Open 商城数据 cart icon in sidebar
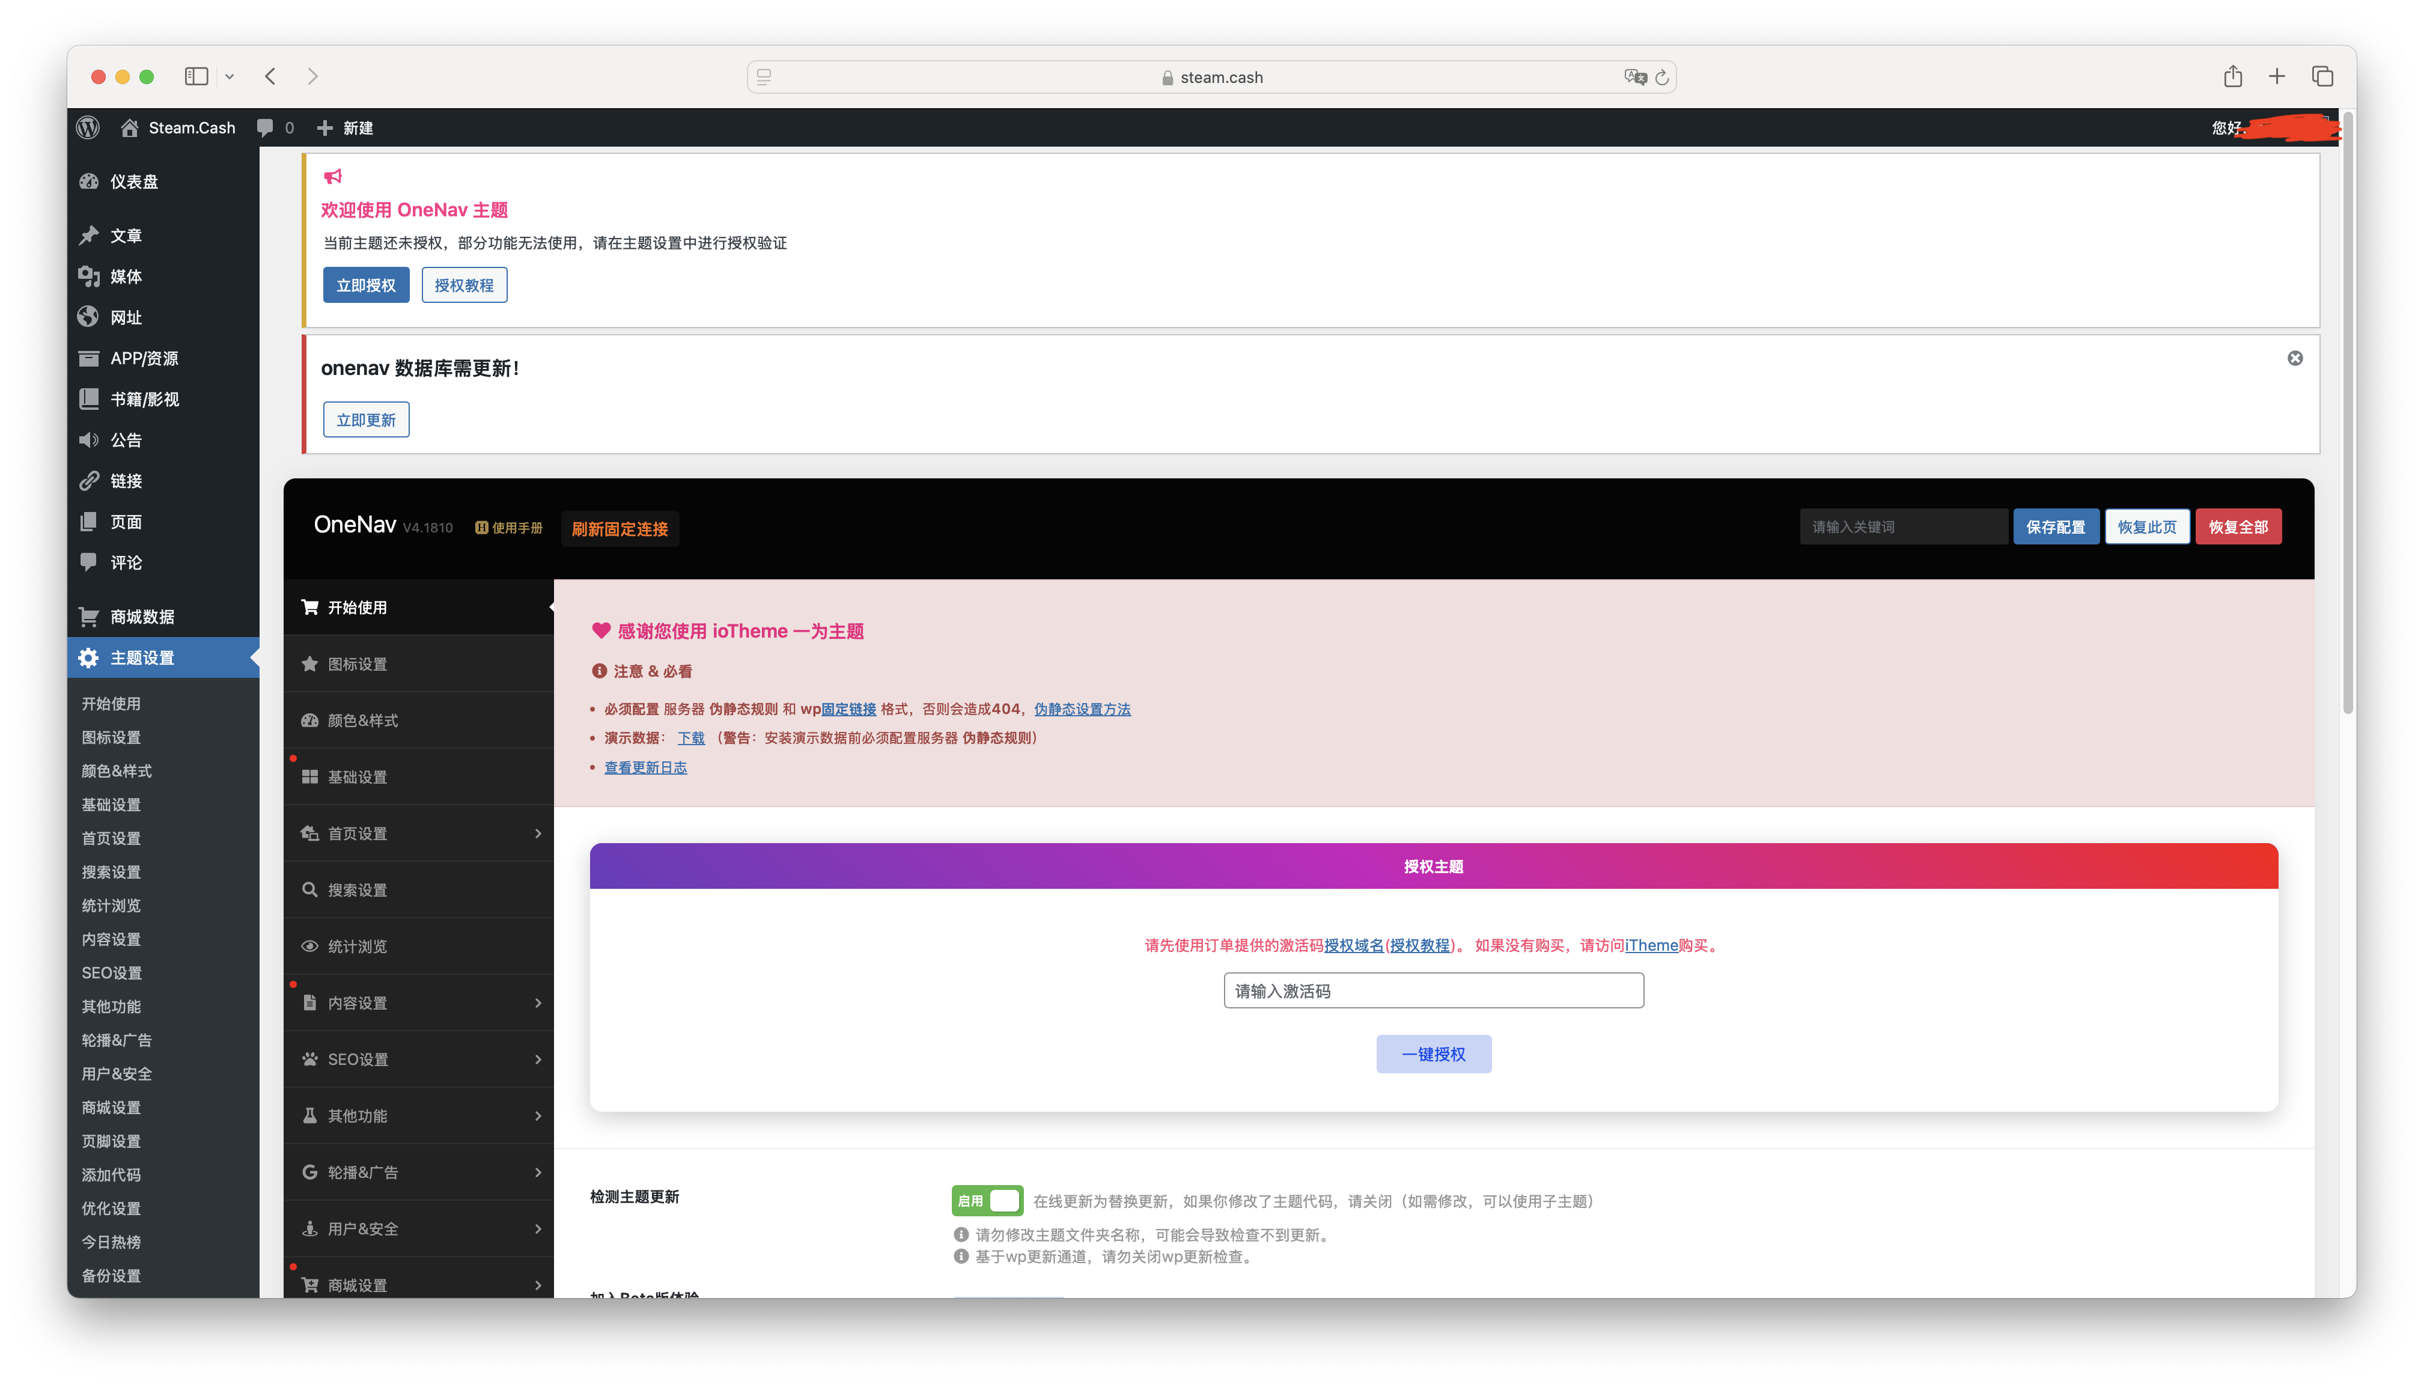The image size is (2424, 1387). point(90,617)
